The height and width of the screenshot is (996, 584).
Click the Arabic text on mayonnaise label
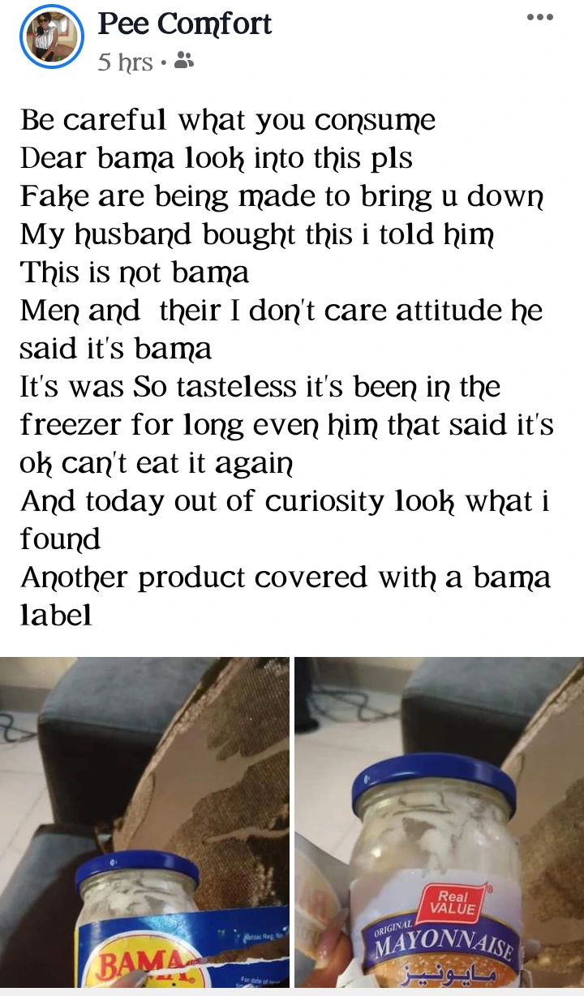coord(458,973)
